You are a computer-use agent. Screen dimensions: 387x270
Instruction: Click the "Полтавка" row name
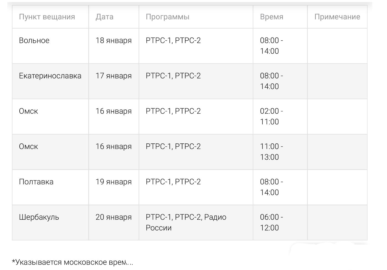(36, 182)
